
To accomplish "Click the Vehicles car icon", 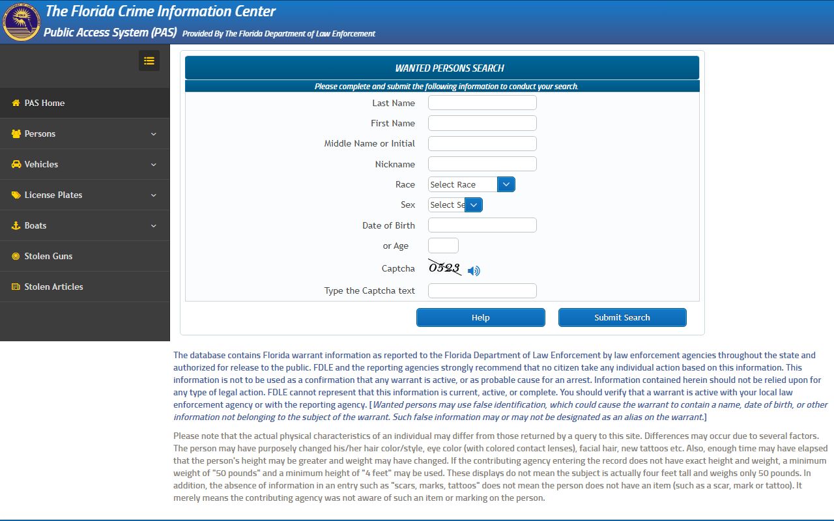I will tap(16, 164).
